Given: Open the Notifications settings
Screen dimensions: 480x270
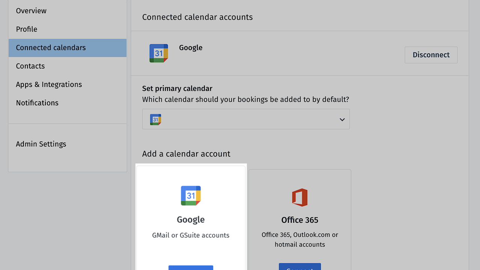Looking at the screenshot, I should (x=37, y=103).
